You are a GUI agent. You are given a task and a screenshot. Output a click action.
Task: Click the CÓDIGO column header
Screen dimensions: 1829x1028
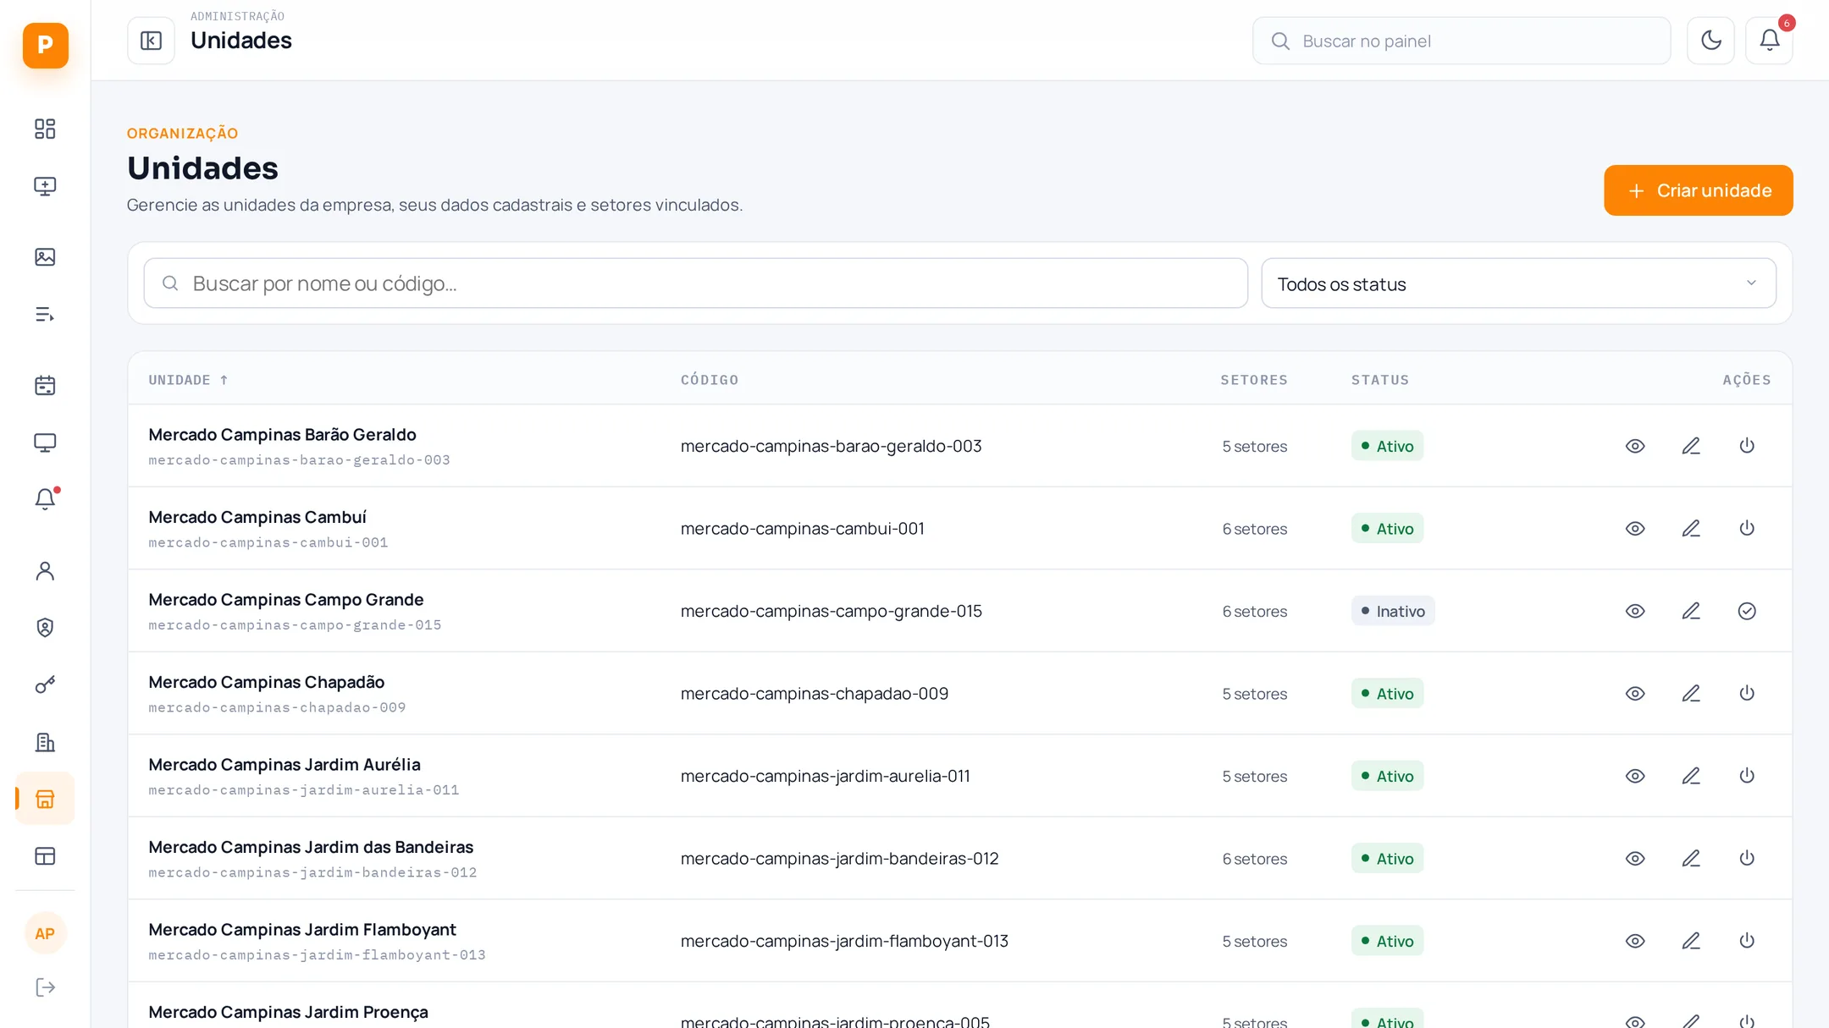click(710, 380)
